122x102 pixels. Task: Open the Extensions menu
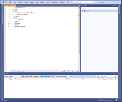(x=55, y=2)
